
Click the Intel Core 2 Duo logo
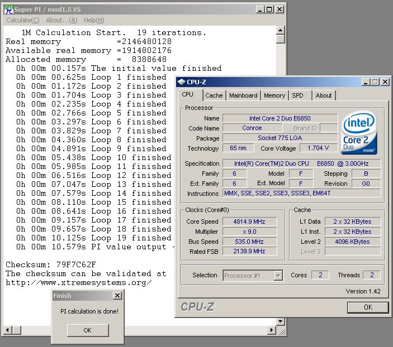[x=359, y=133]
